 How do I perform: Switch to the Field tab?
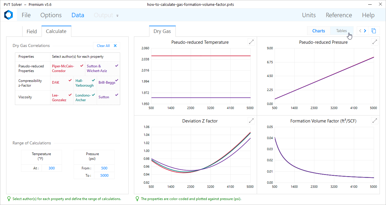[x=32, y=31]
